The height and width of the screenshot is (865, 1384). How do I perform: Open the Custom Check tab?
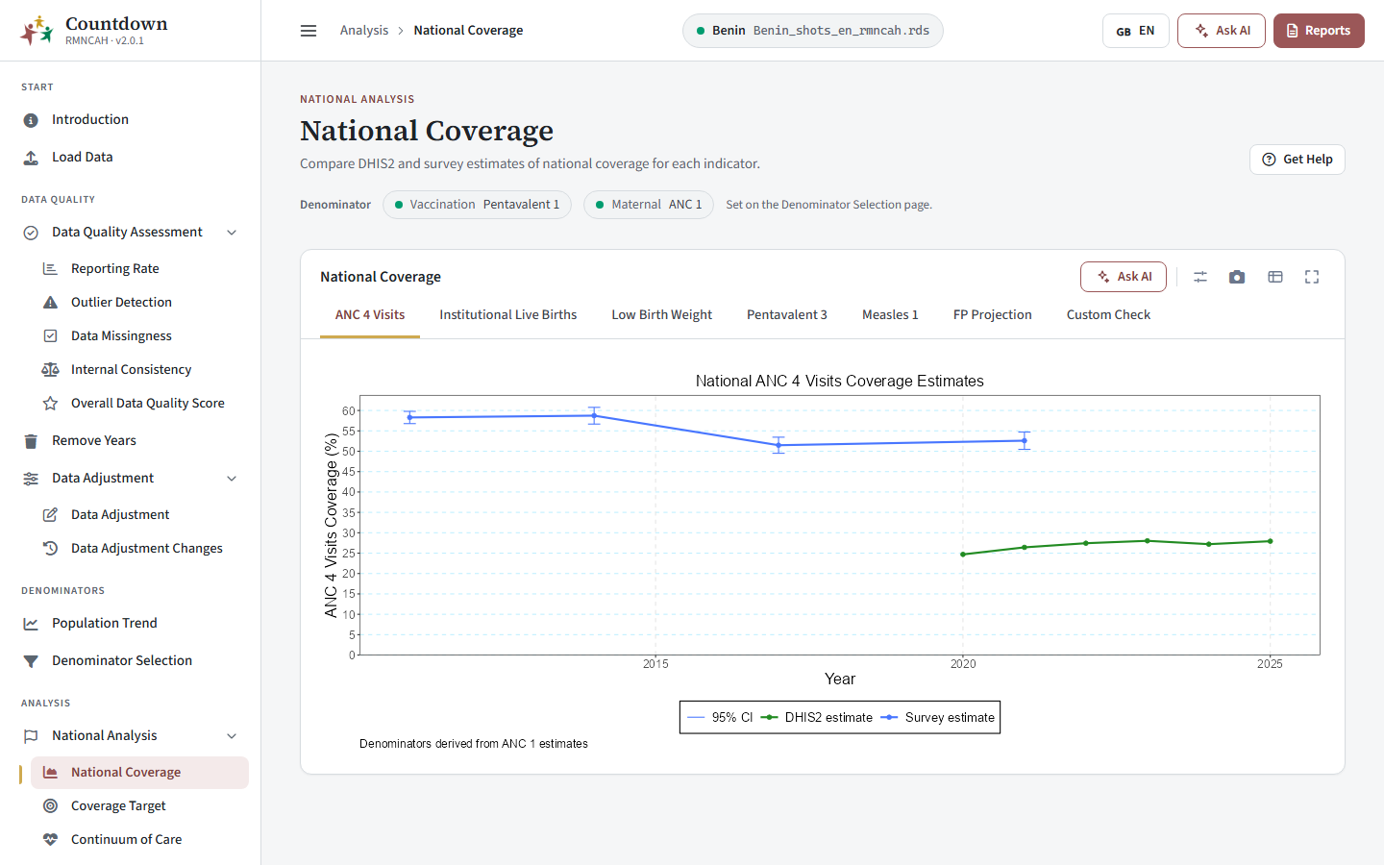click(x=1108, y=315)
